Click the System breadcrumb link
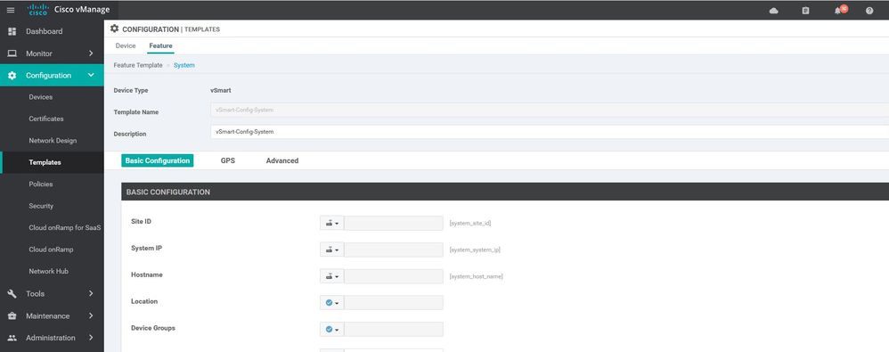 [x=184, y=66]
